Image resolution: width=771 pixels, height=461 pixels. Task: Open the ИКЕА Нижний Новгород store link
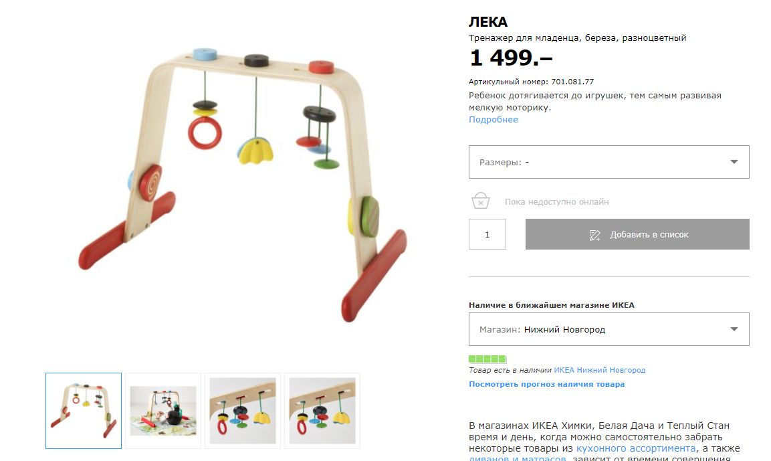click(599, 370)
